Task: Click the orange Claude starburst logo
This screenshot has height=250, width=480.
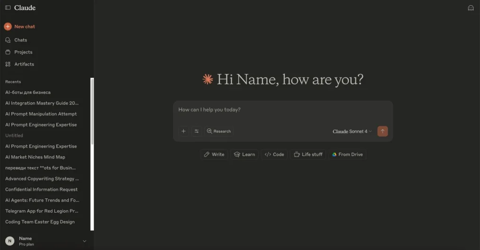Action: pyautogui.click(x=208, y=79)
